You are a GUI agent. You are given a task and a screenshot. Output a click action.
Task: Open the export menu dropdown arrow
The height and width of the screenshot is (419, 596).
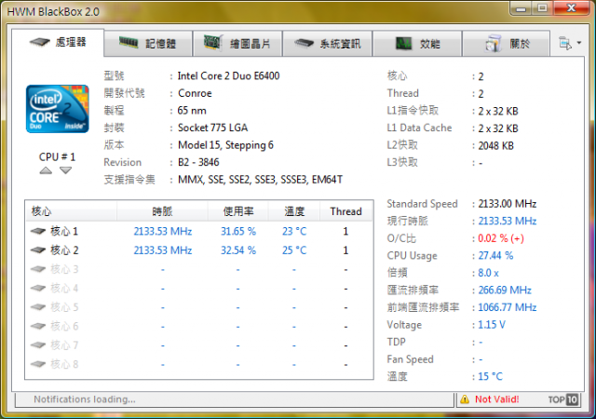(579, 43)
